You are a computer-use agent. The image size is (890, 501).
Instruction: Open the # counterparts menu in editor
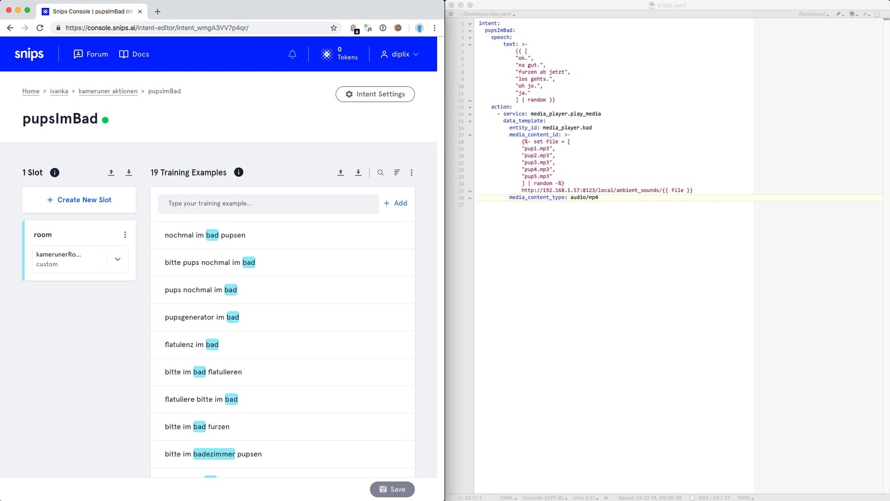pos(866,14)
